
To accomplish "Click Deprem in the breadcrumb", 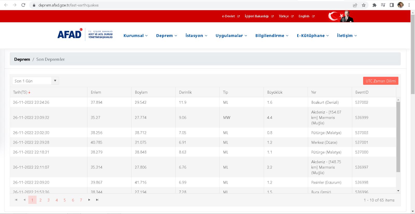I will point(22,59).
